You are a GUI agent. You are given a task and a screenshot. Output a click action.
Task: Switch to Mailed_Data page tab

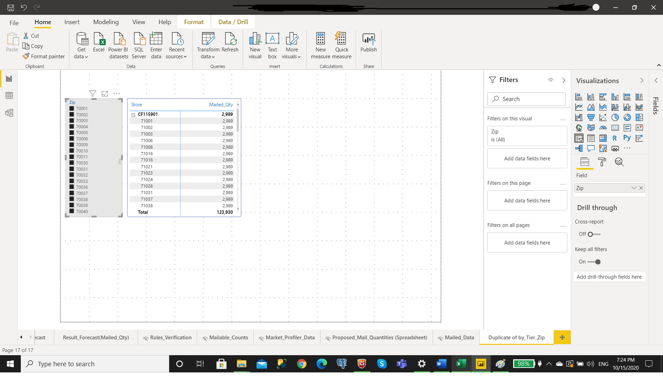click(x=456, y=338)
